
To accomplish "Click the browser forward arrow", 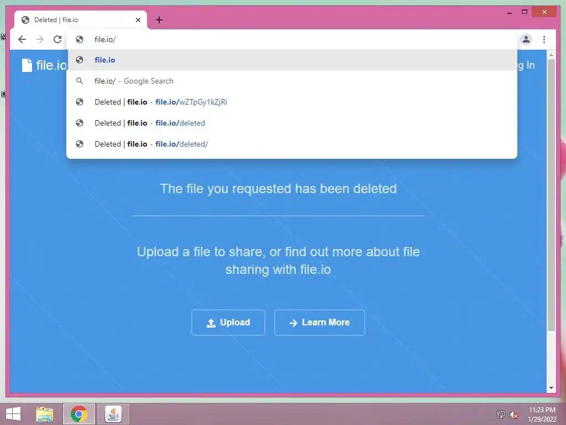I will (40, 39).
